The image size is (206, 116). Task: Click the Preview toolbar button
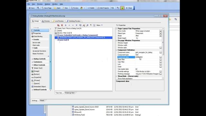point(75,8)
